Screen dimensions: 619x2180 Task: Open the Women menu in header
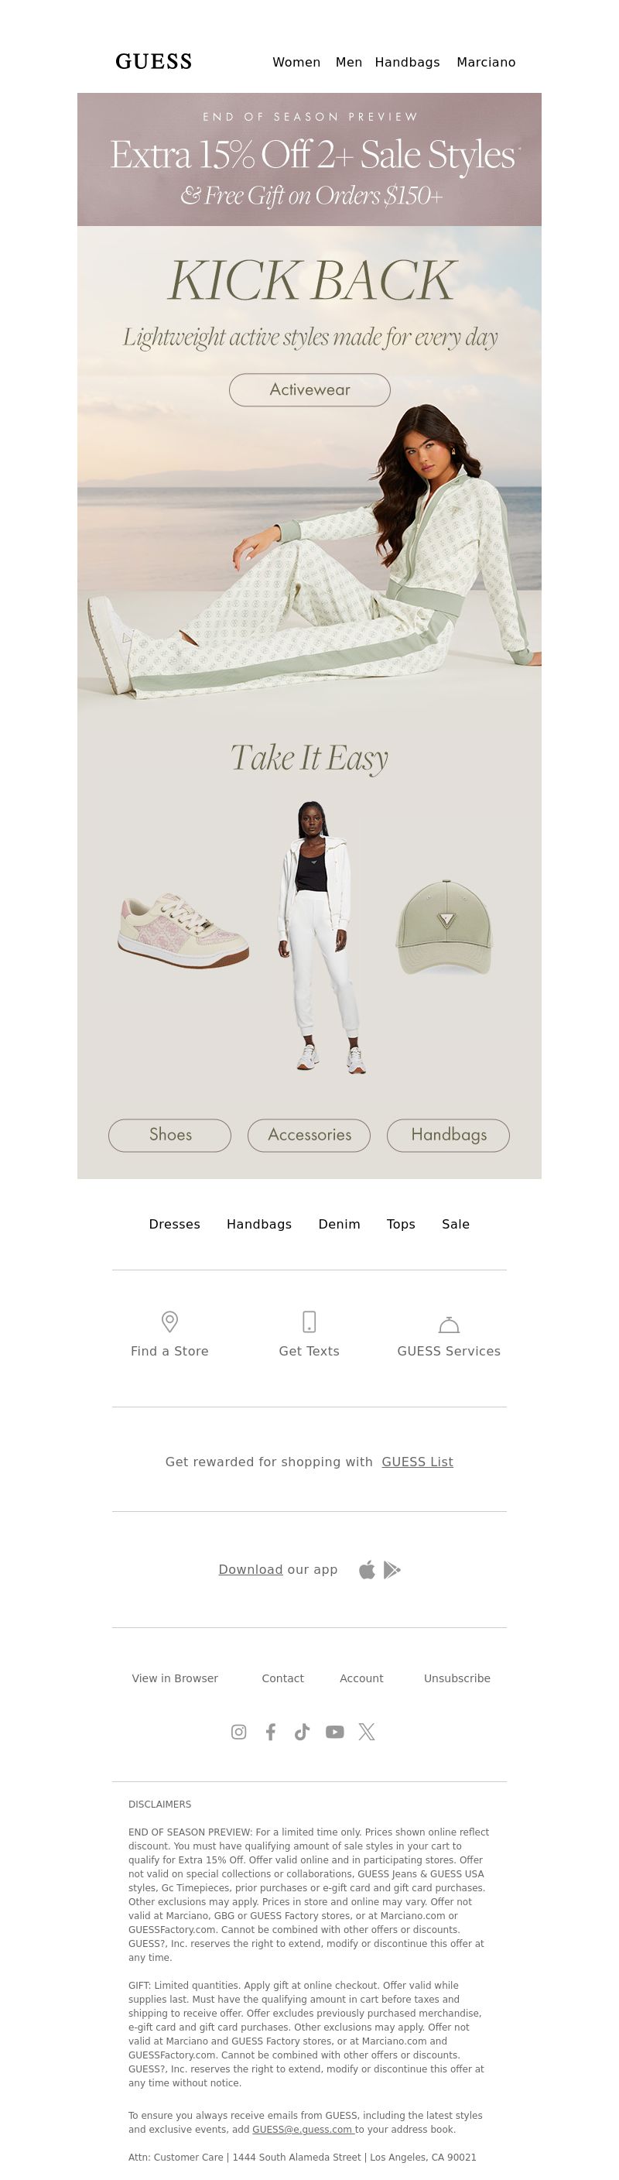click(x=296, y=62)
